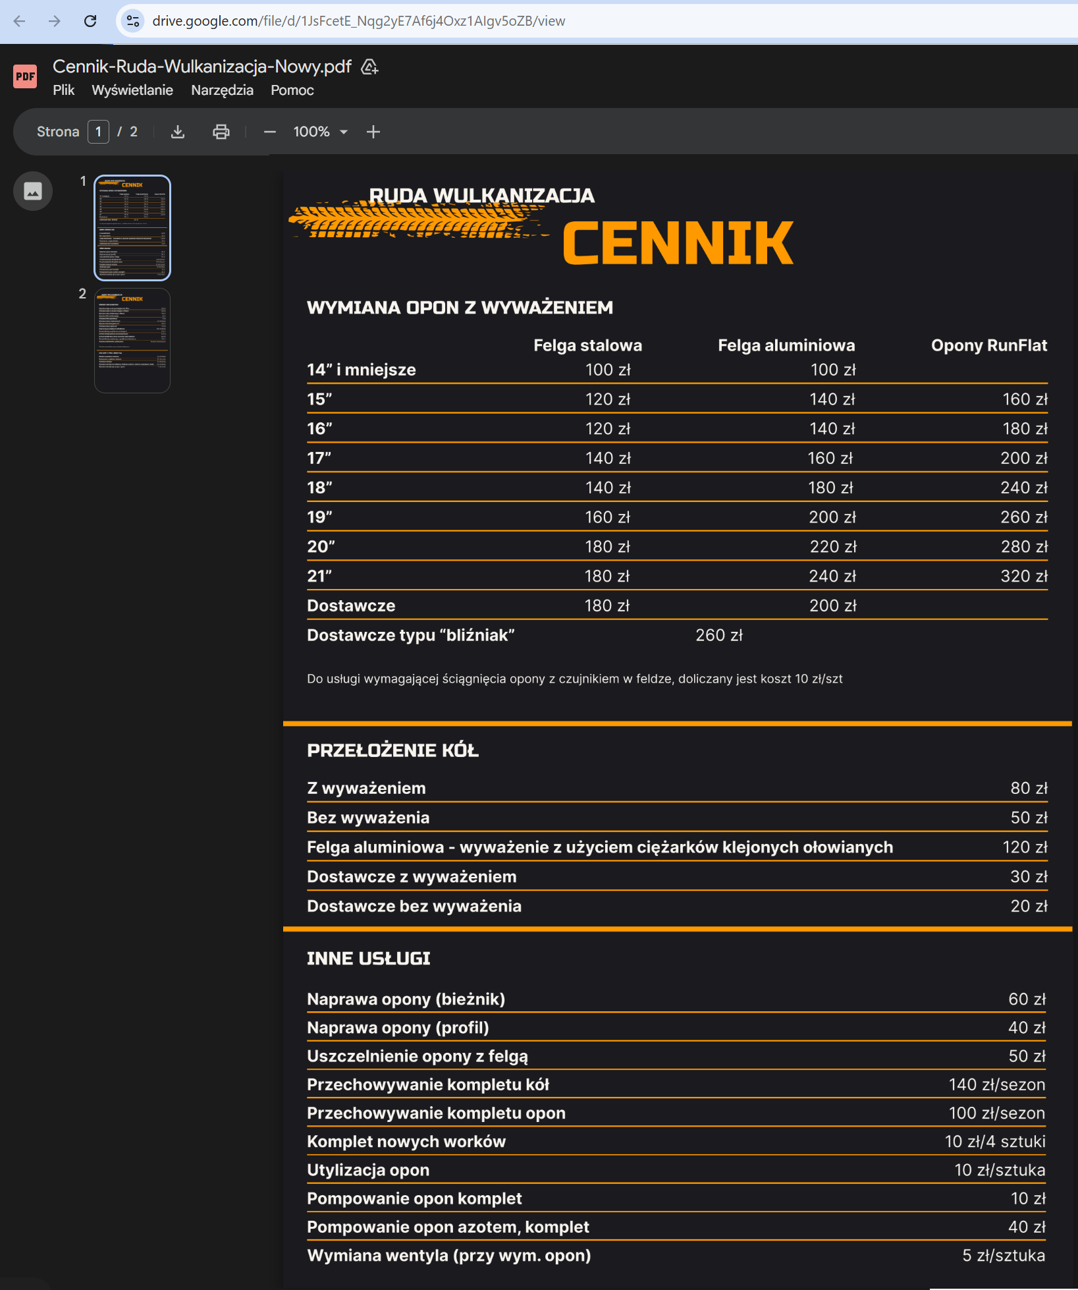Click Naprawa opony (bieżnik) row
Screen dimensions: 1078x1290
(x=676, y=999)
